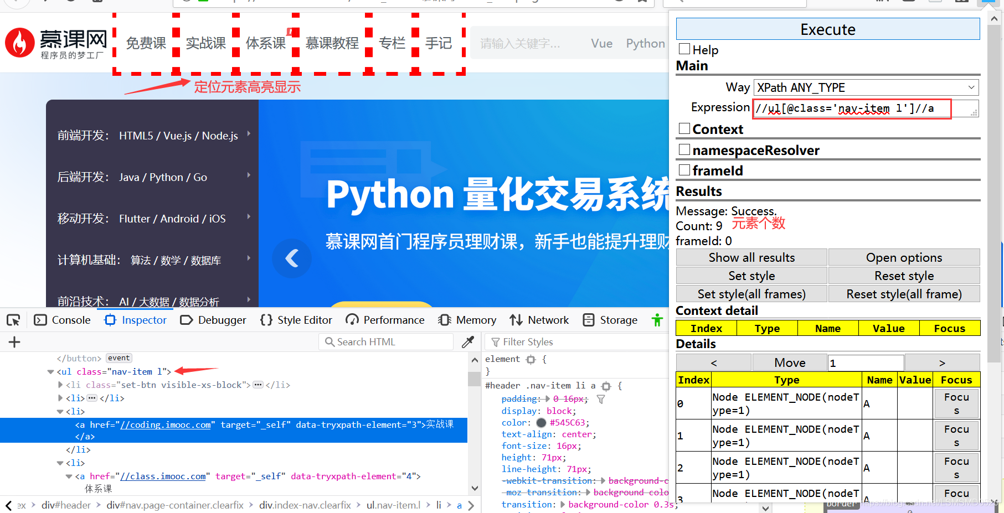Open the Memory tab
This screenshot has width=1004, height=513.
[467, 320]
